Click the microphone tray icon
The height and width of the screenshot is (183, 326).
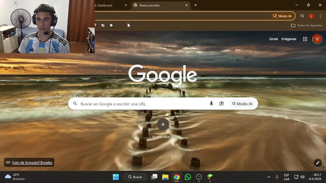tap(277, 177)
